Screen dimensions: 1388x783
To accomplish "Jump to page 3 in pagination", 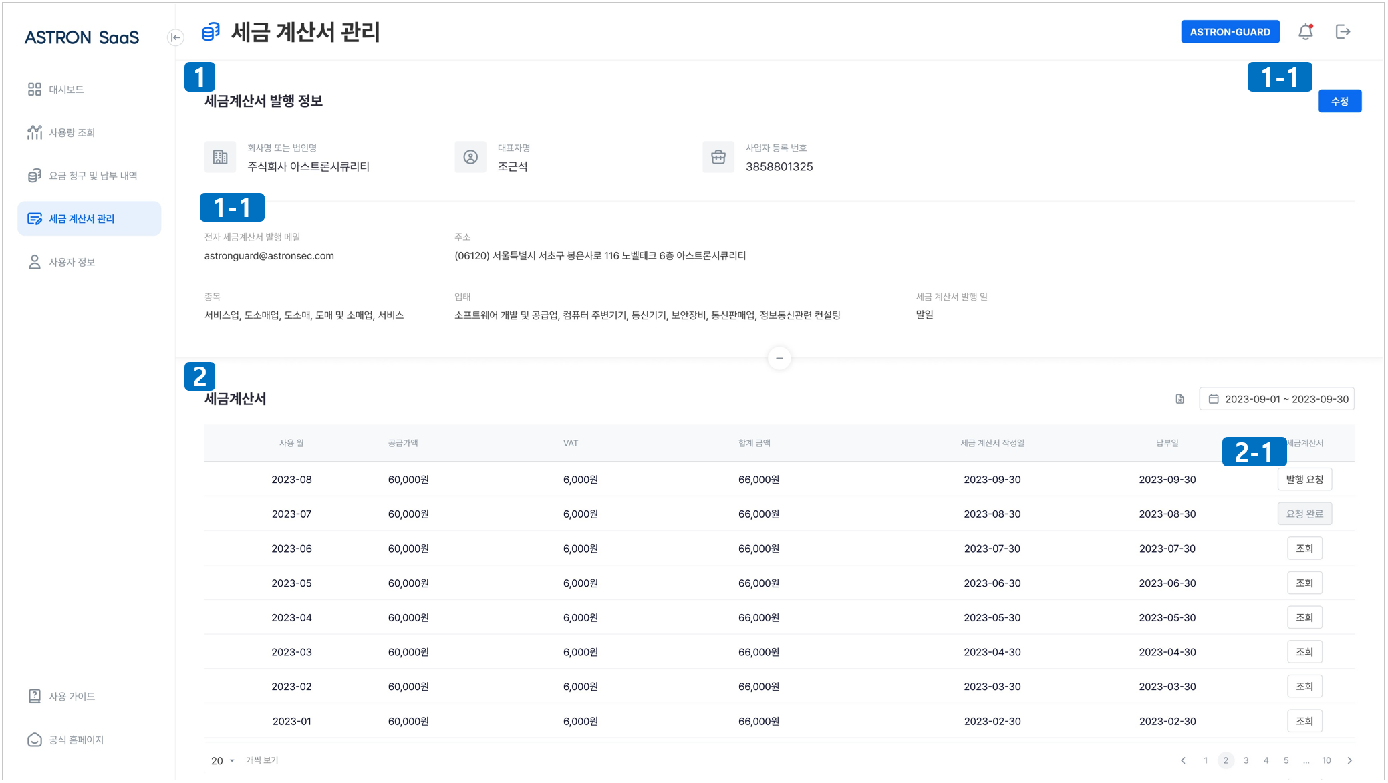I will [x=1246, y=760].
